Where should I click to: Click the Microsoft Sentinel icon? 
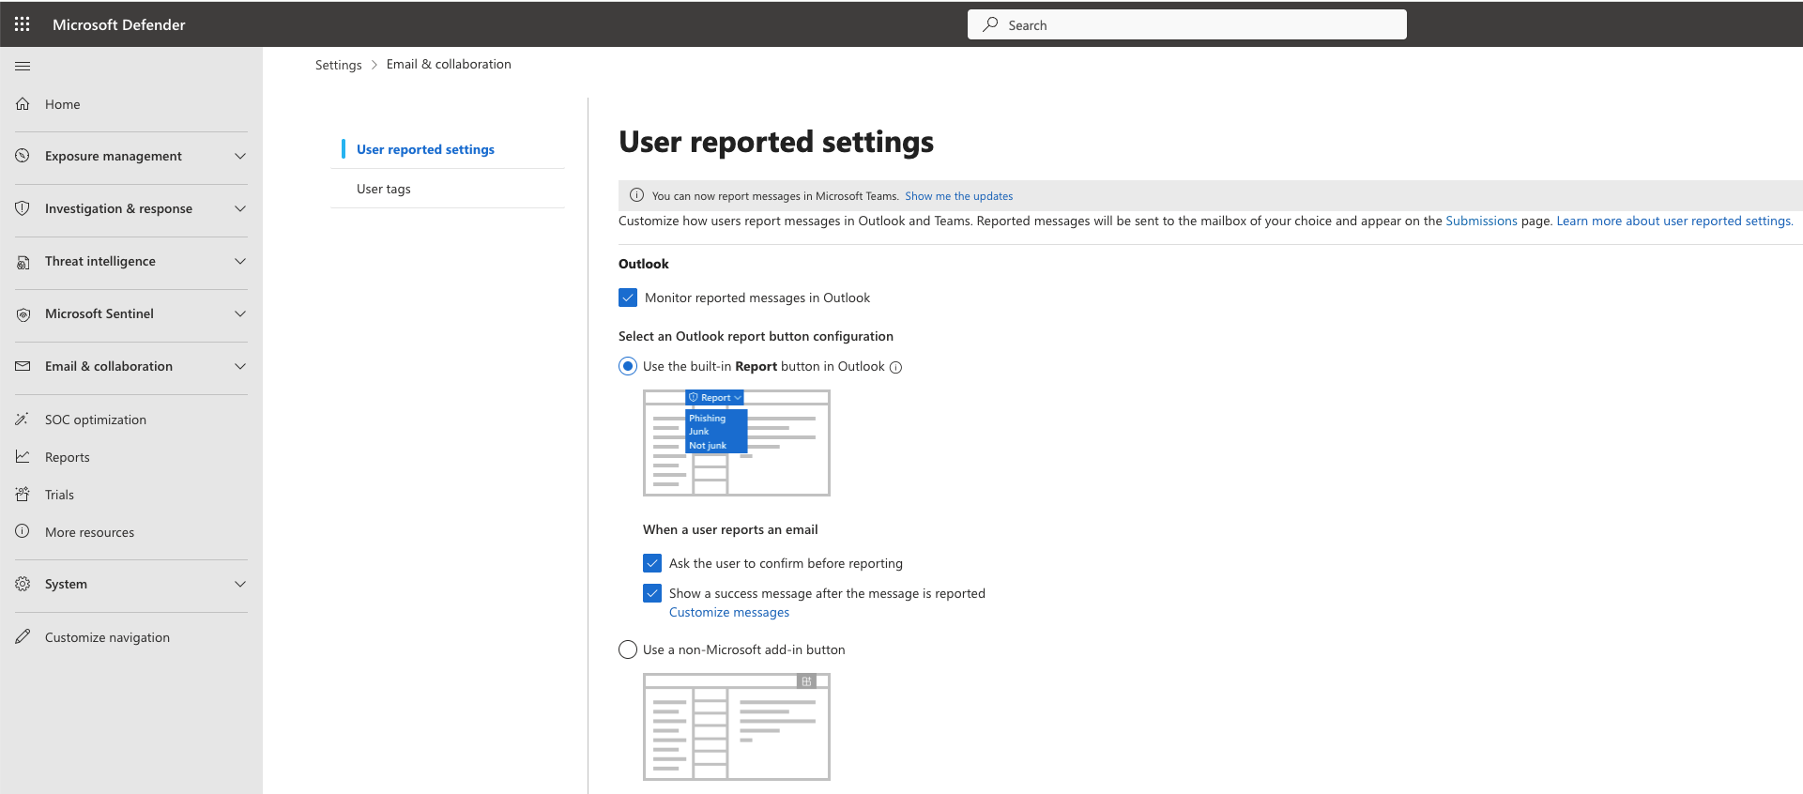23,314
